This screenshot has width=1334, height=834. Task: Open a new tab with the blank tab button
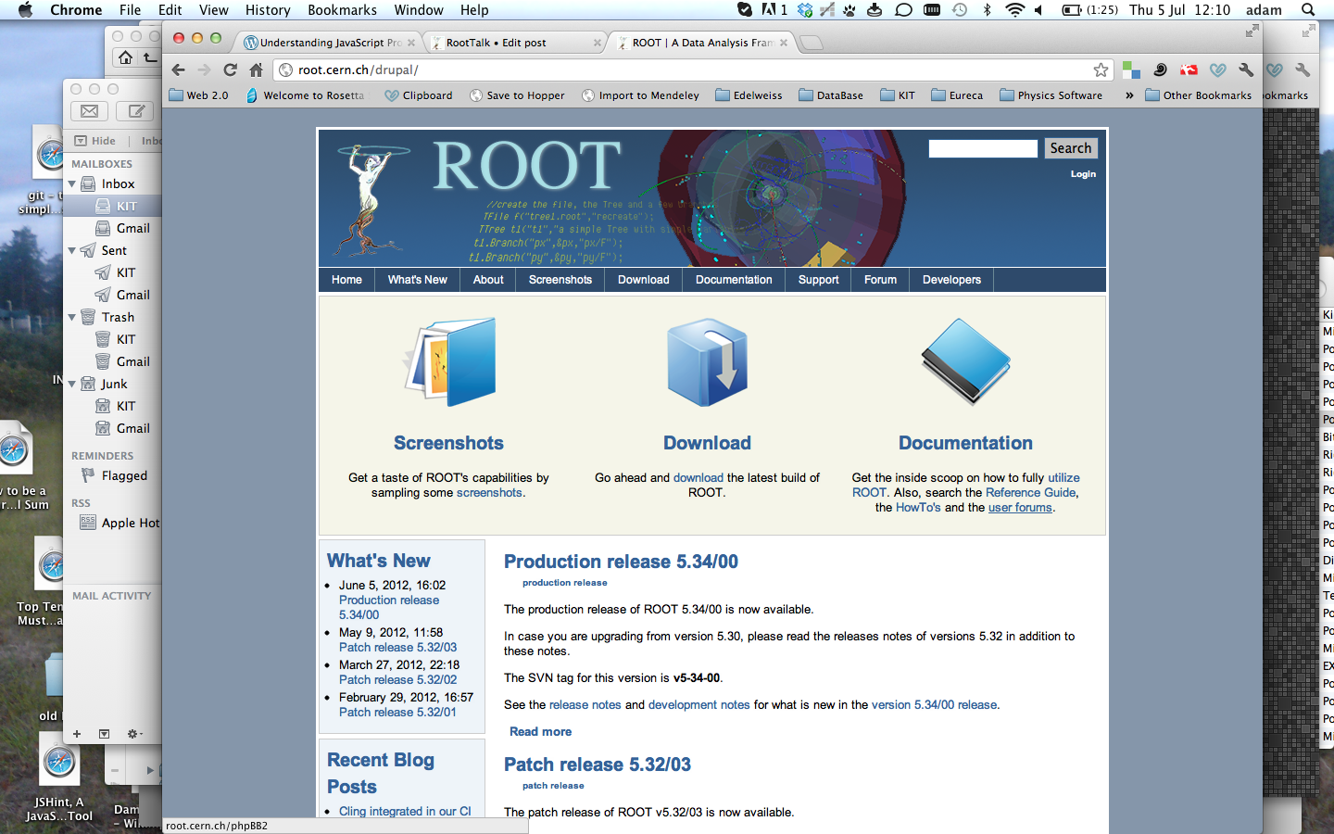(x=811, y=43)
